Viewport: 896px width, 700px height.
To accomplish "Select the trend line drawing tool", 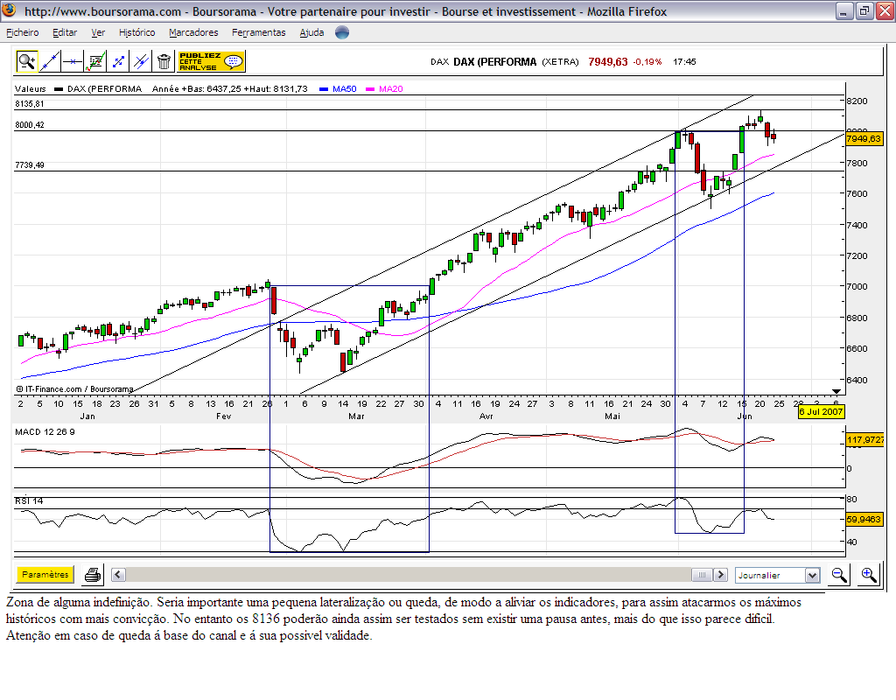I will tap(50, 61).
